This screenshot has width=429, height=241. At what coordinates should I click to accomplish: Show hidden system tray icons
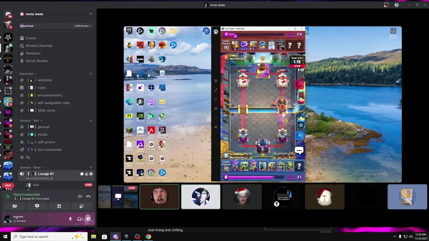[394, 237]
